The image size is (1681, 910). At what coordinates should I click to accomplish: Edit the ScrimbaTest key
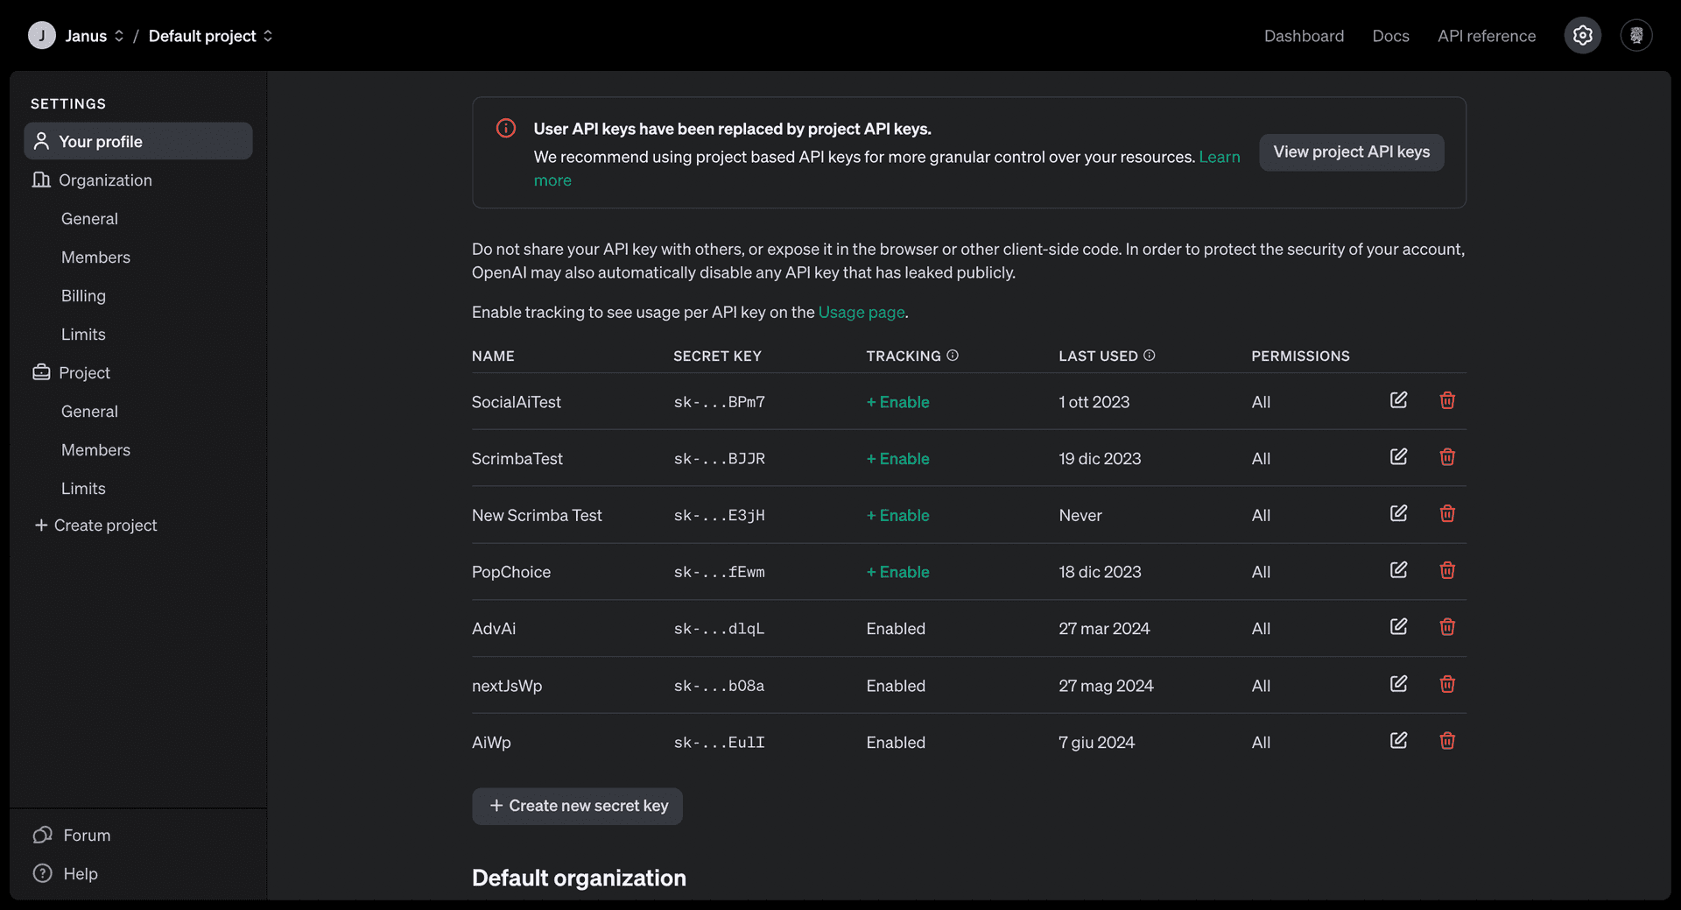point(1398,457)
